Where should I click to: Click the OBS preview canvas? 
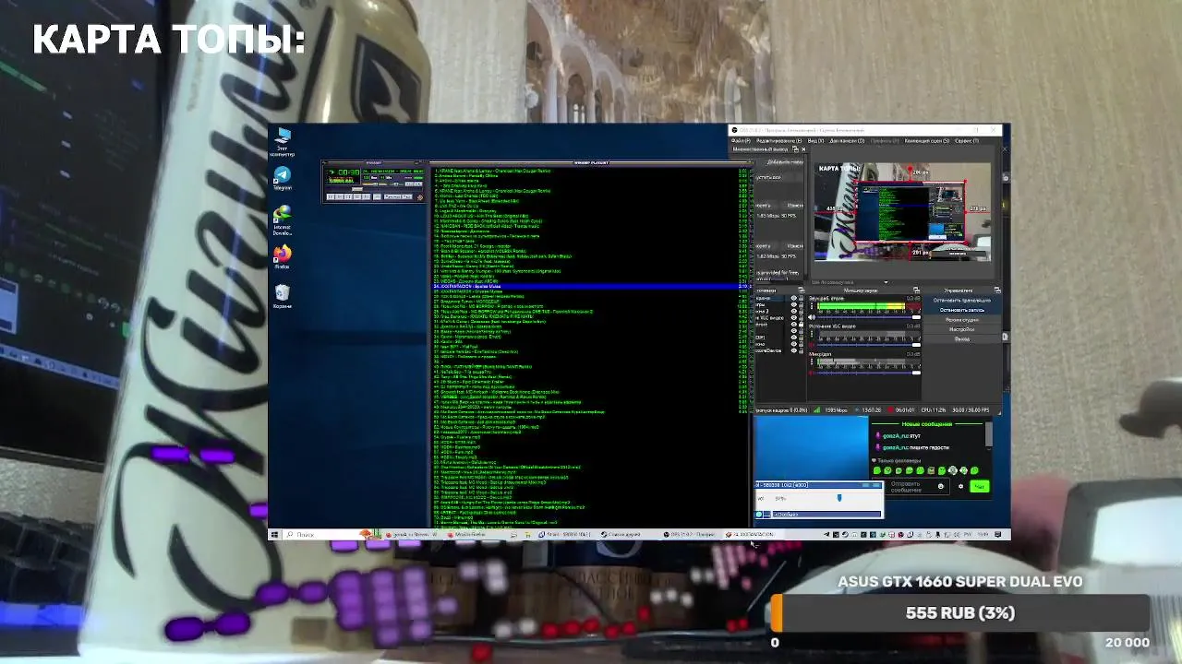point(902,211)
